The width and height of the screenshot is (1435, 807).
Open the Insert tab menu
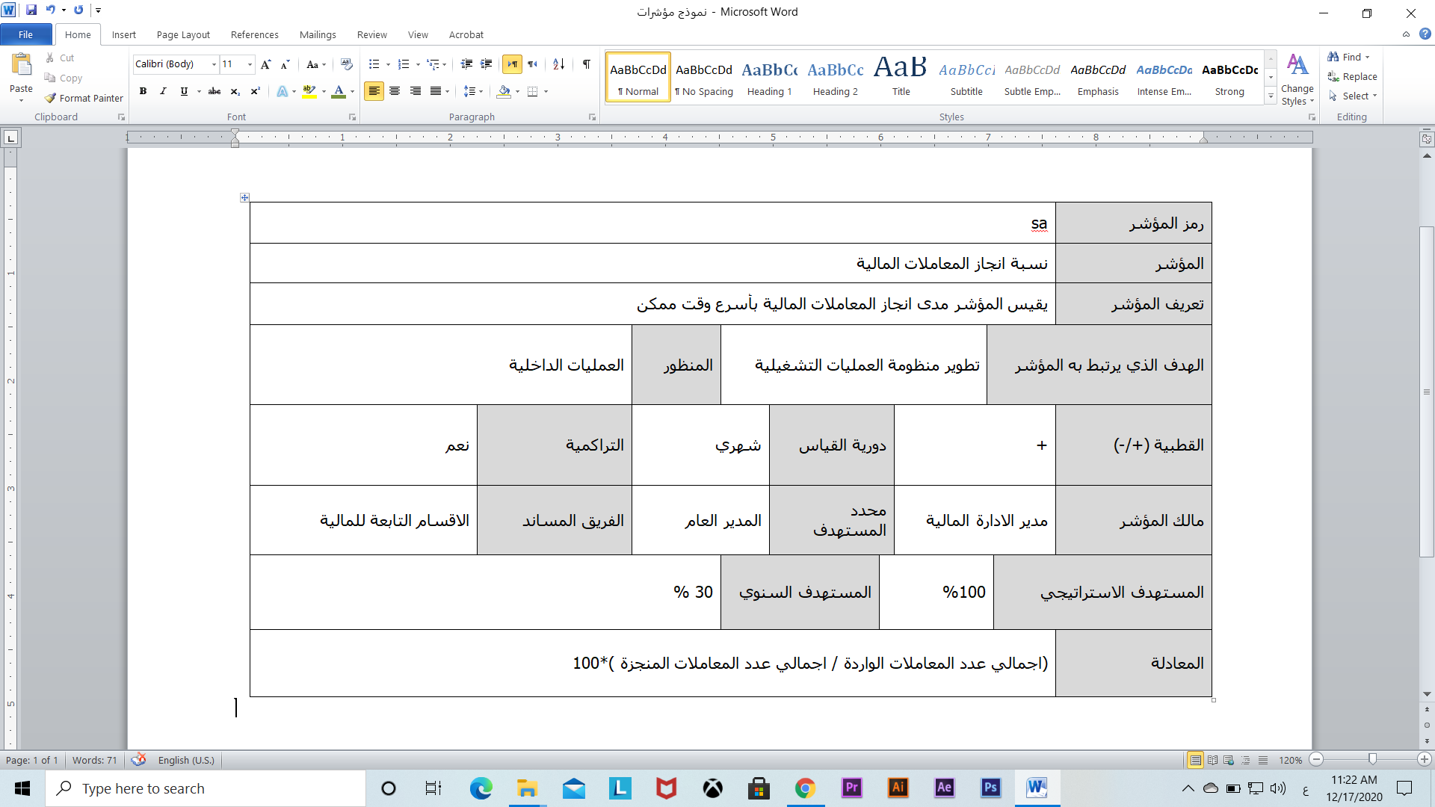pos(123,34)
